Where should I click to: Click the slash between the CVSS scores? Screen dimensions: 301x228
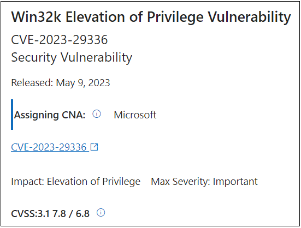click(71, 214)
